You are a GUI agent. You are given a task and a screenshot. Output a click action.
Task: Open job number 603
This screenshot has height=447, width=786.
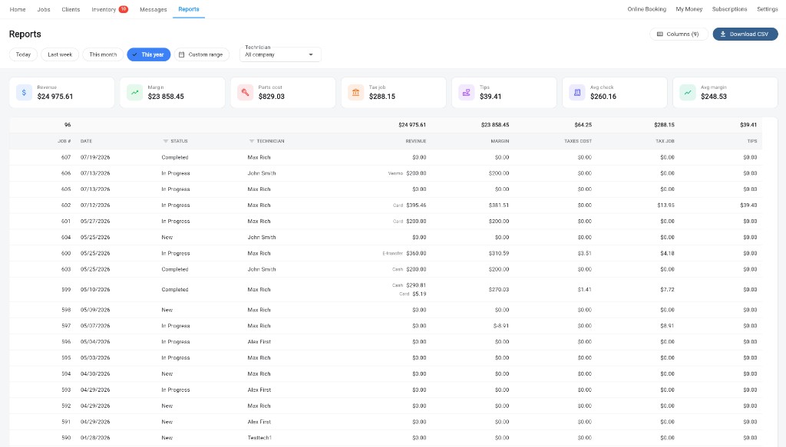(66, 269)
